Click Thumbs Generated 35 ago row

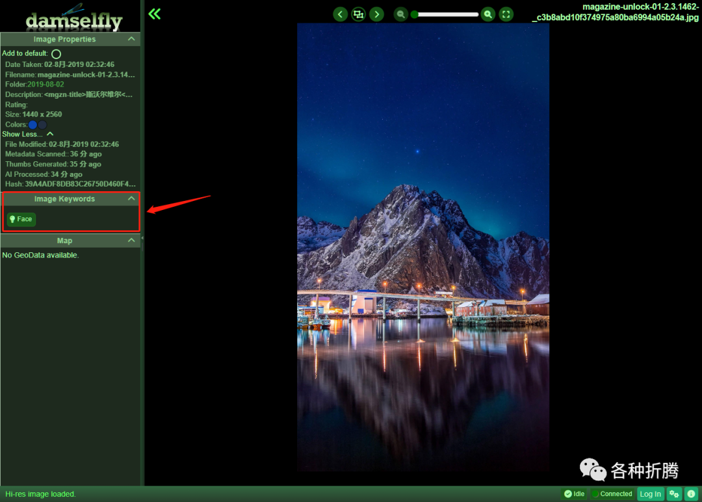[x=53, y=165]
